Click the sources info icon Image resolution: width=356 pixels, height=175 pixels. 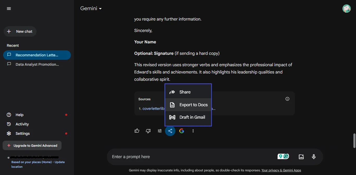[x=287, y=99]
